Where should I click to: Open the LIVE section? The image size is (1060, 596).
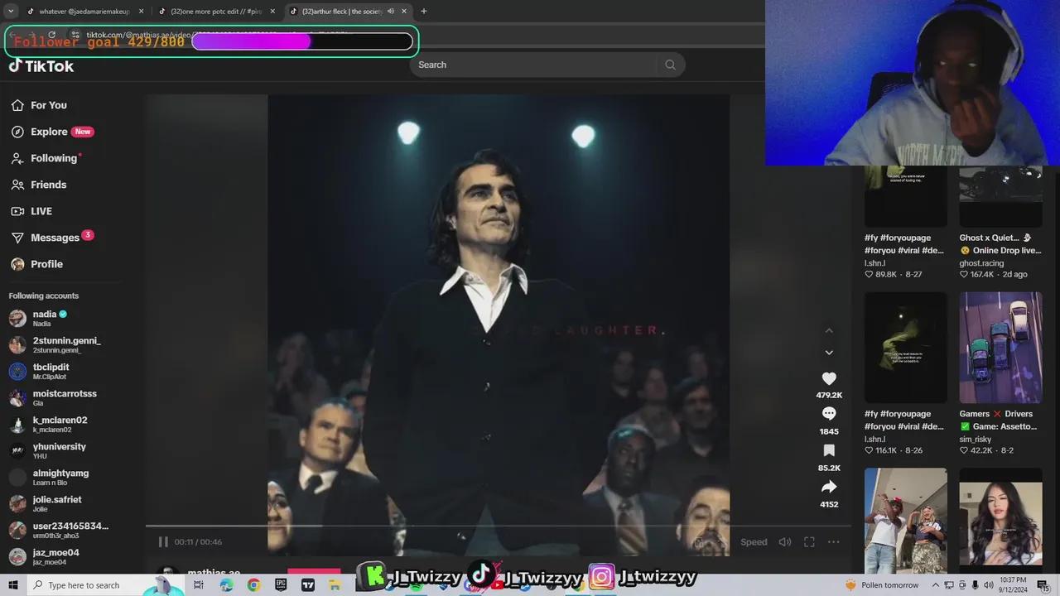pos(31,211)
